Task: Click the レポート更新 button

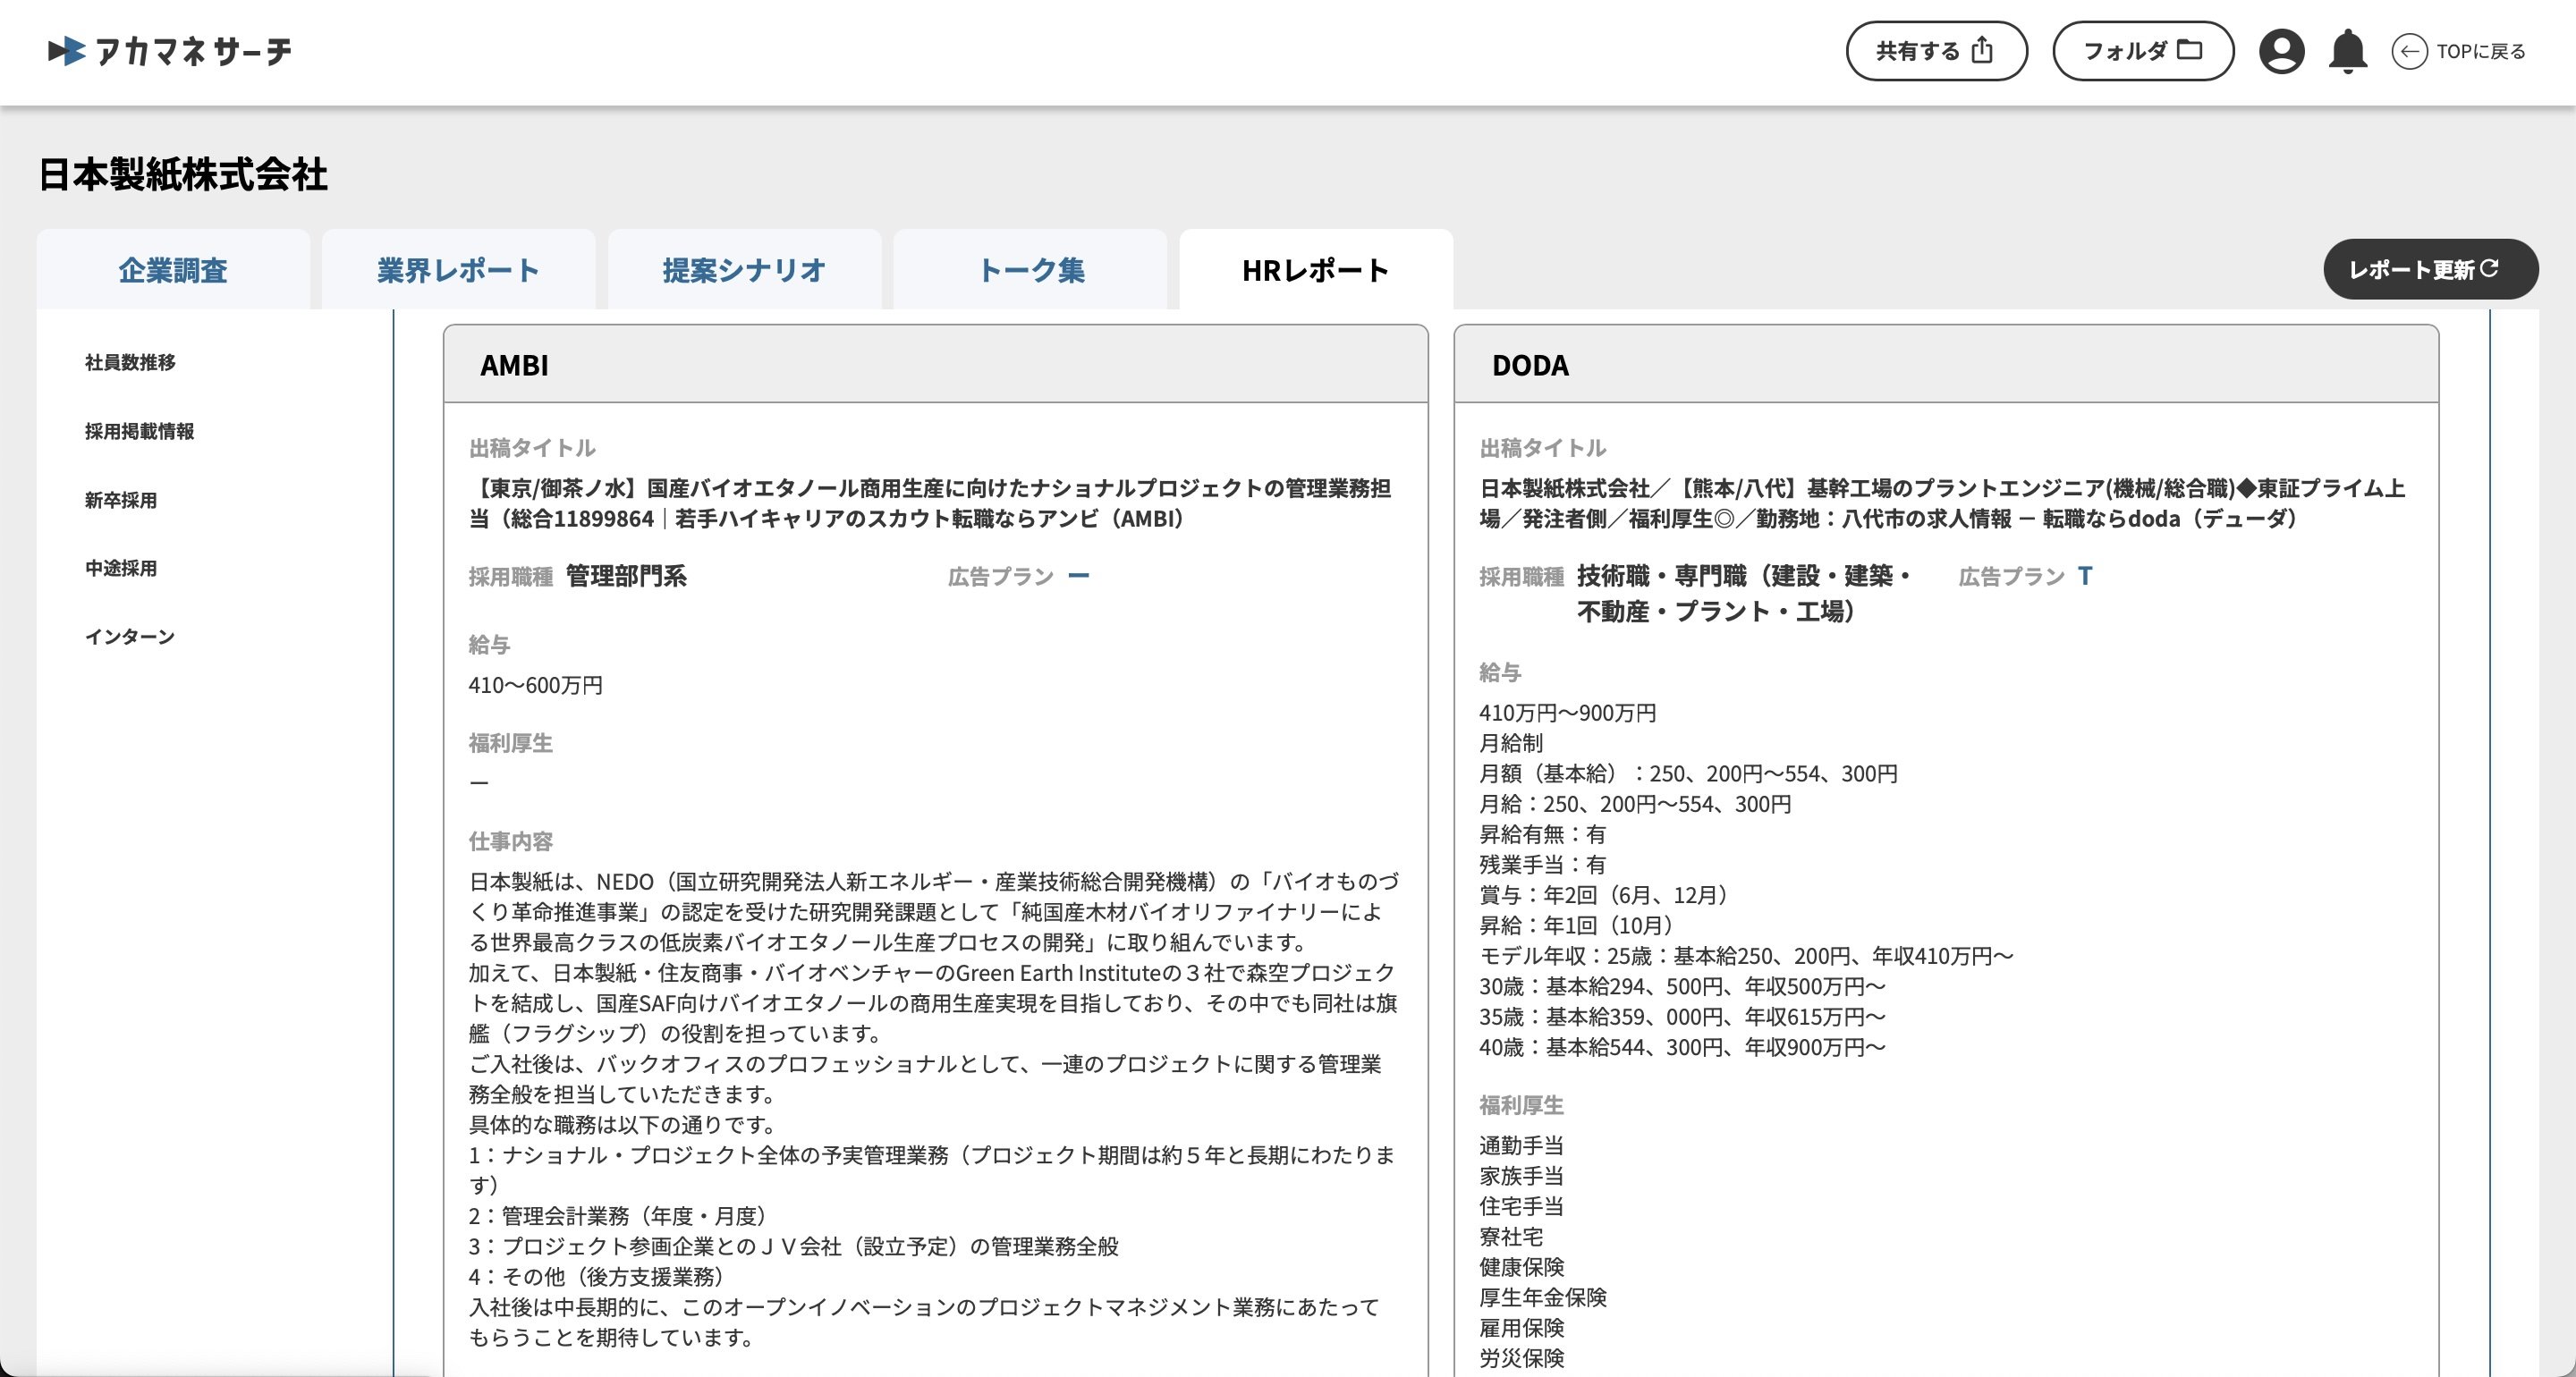Action: point(2430,269)
